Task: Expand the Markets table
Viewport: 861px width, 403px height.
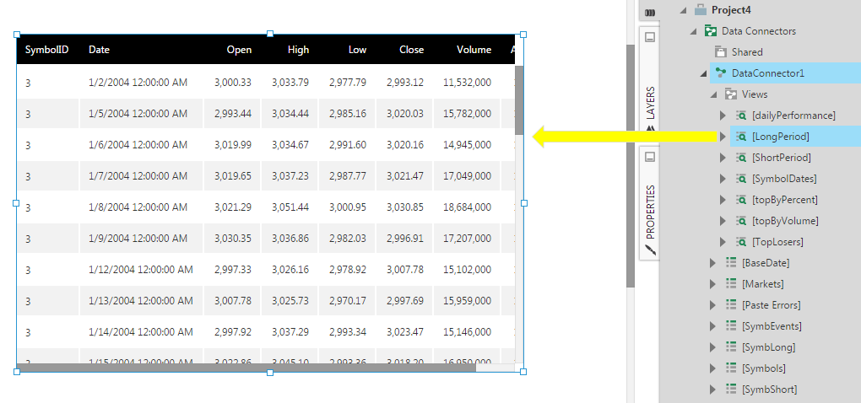Action: click(712, 284)
